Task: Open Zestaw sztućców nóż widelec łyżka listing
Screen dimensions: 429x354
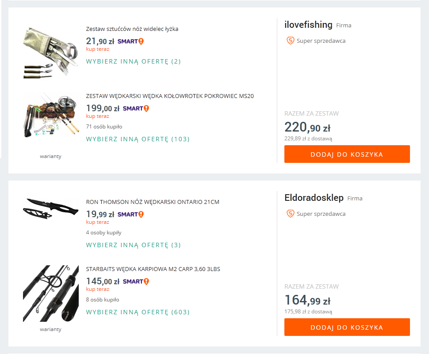Action: coord(132,29)
